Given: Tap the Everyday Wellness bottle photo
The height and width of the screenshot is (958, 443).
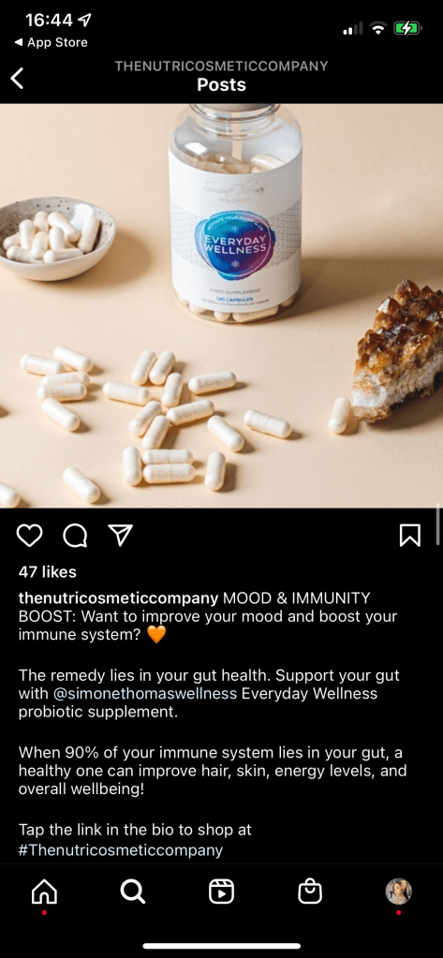Looking at the screenshot, I should (221, 305).
